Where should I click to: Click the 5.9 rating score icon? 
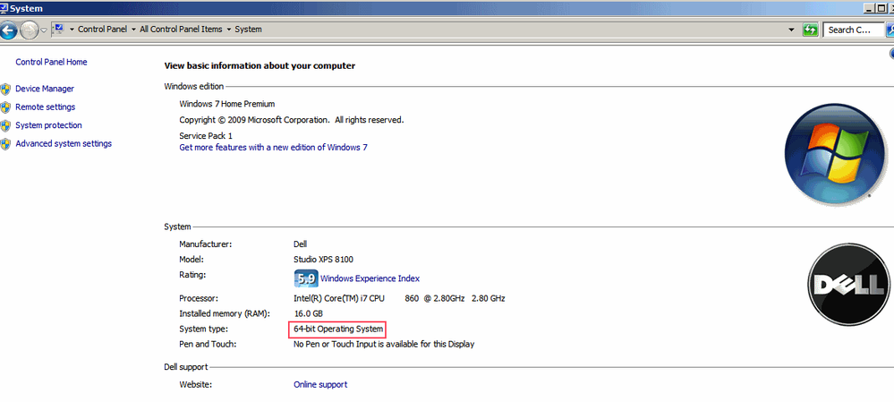click(305, 278)
